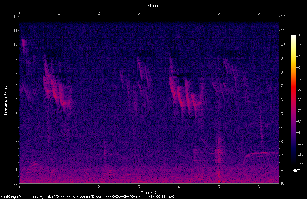The image size is (307, 199).
Task: Click the "0" second tick on the top time axis
Action: click(19, 13)
